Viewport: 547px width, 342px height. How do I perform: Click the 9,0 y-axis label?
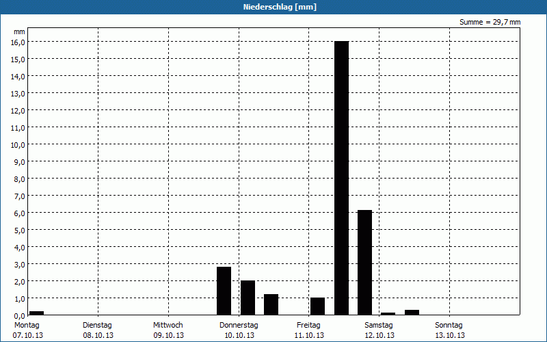click(x=19, y=162)
